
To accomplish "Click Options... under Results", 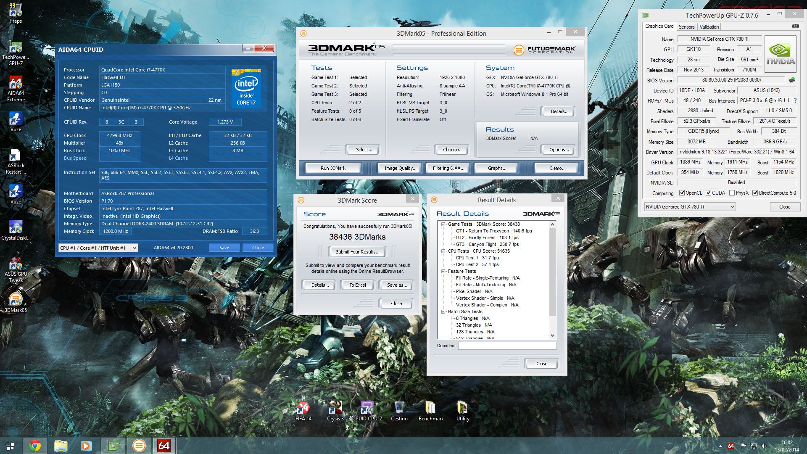I will (559, 150).
